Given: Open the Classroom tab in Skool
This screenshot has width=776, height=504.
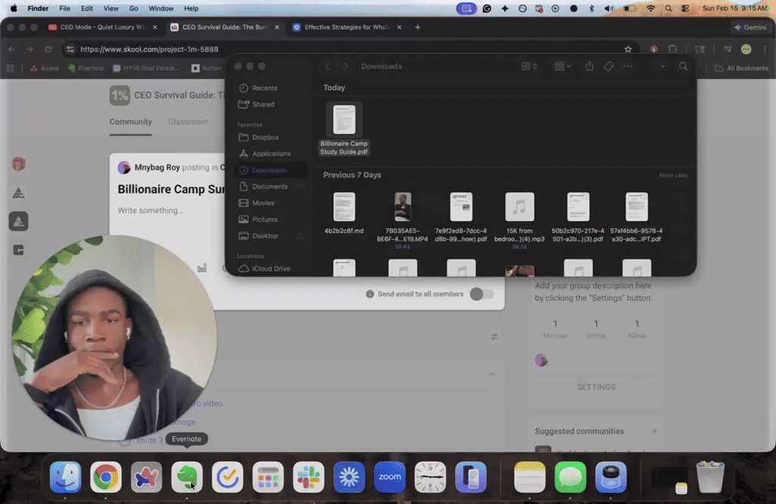Looking at the screenshot, I should (x=188, y=122).
